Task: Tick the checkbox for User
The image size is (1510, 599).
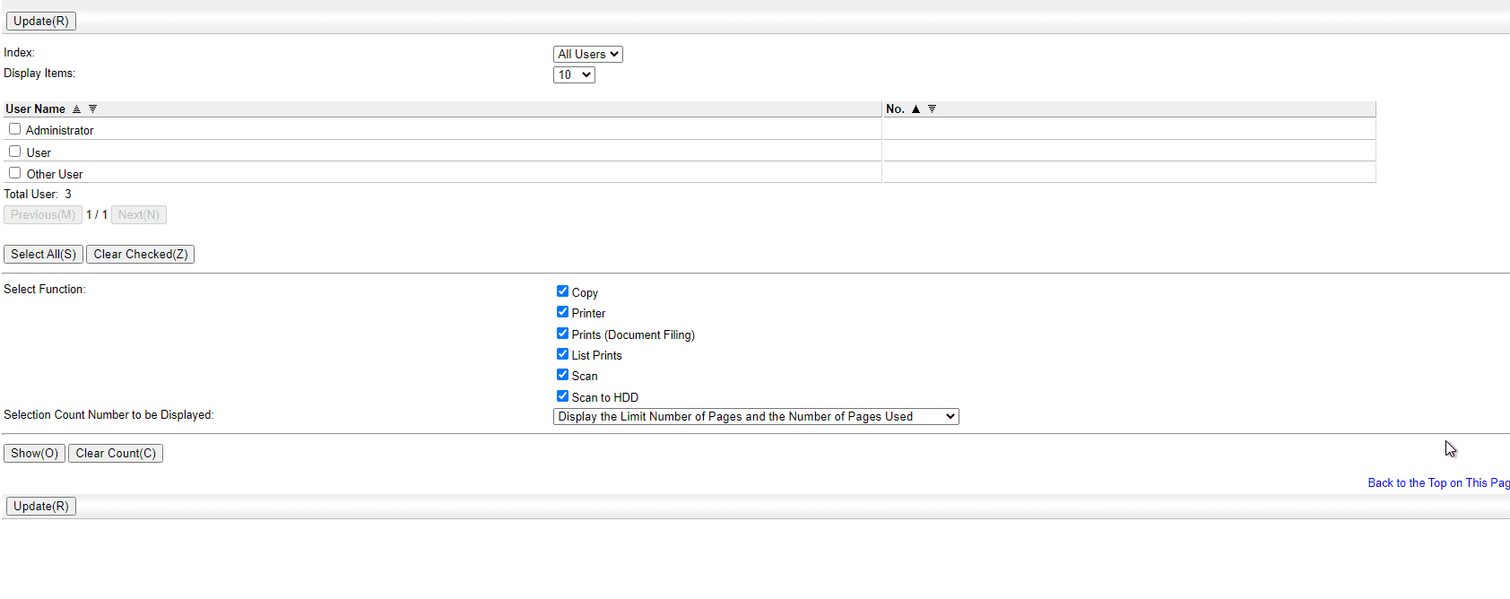Action: pyautogui.click(x=14, y=152)
